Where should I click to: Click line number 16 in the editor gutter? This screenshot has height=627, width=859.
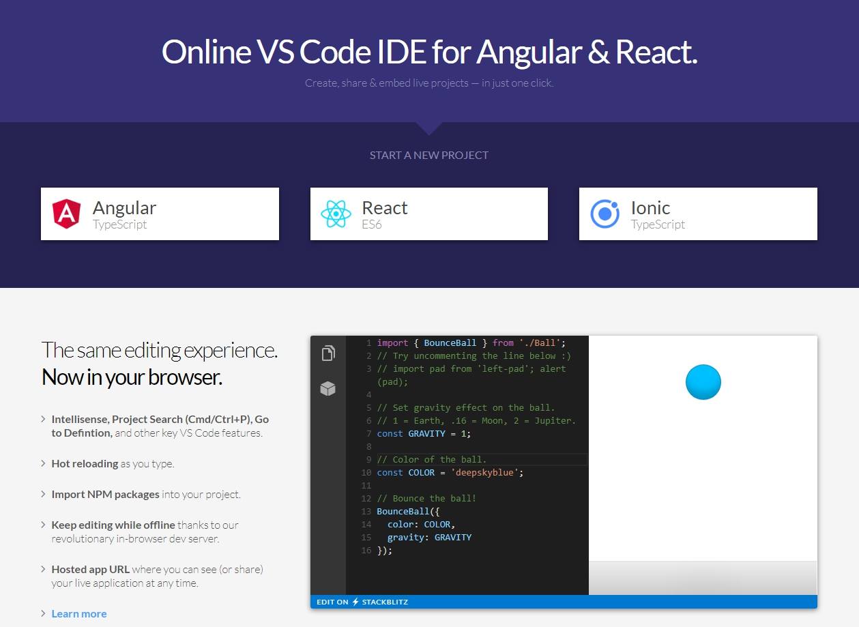366,550
